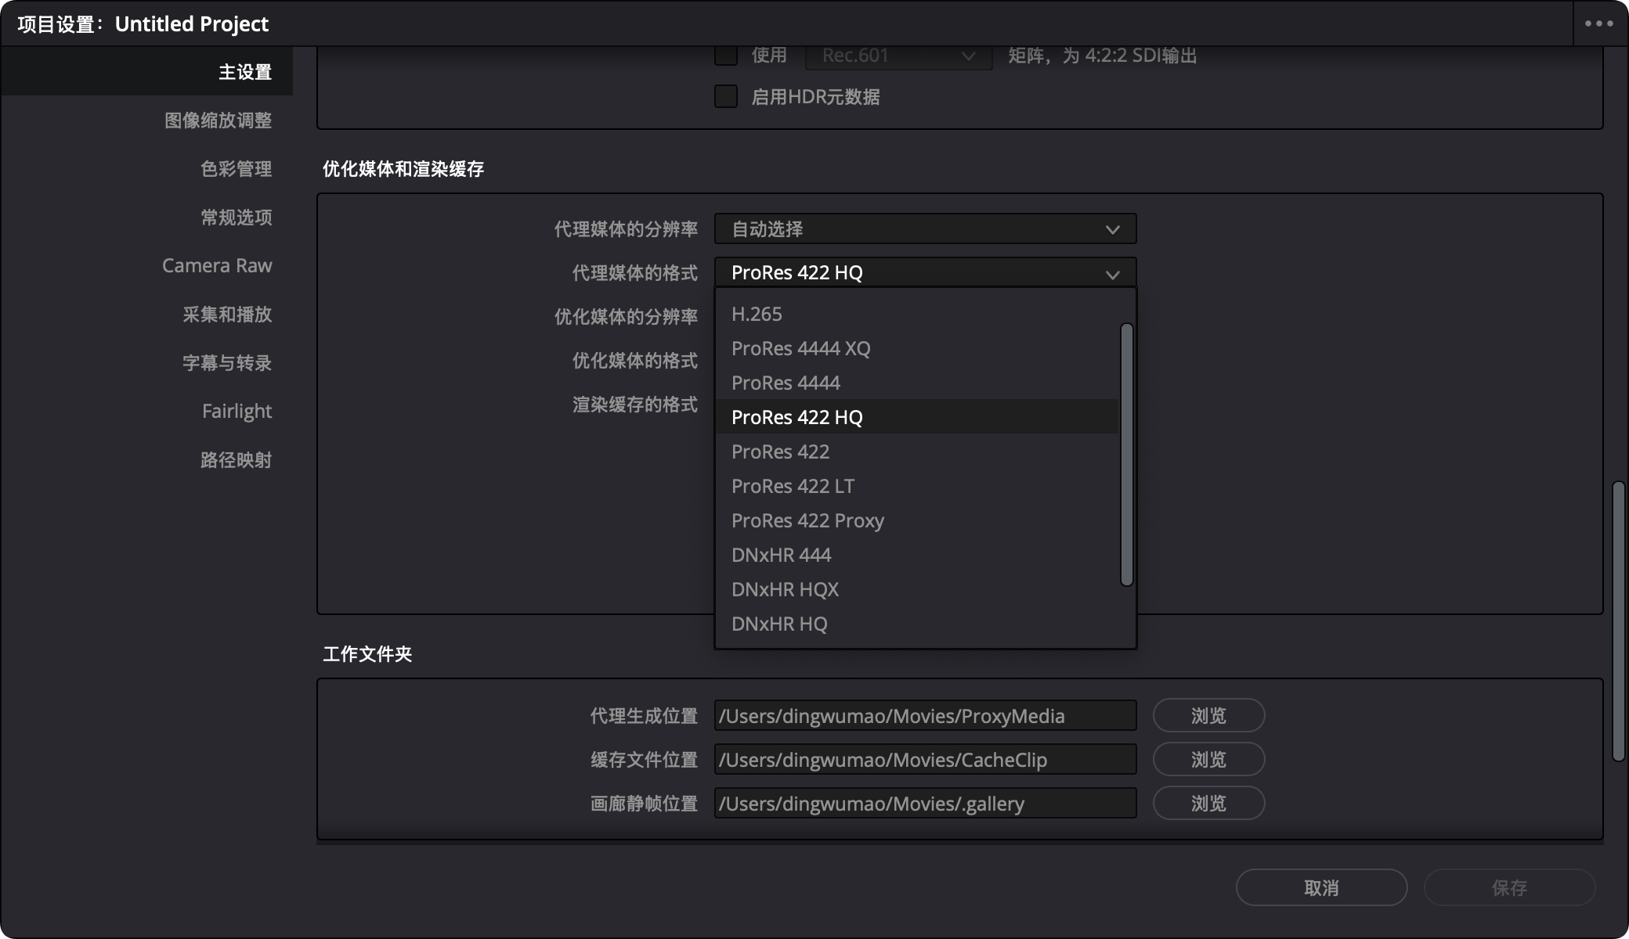1629x939 pixels.
Task: Open 图像缩放调整 settings page
Action: [x=218, y=121]
